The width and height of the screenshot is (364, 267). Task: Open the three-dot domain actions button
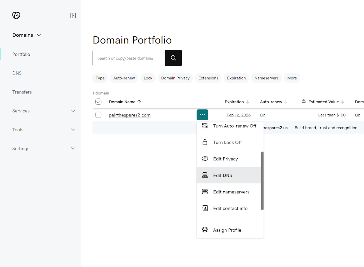pos(202,115)
